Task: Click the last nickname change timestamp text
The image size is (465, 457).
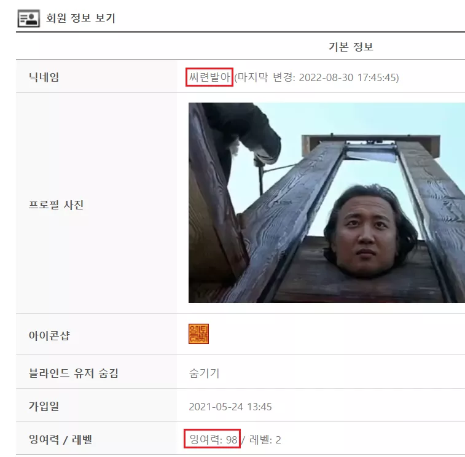Action: pyautogui.click(x=316, y=77)
